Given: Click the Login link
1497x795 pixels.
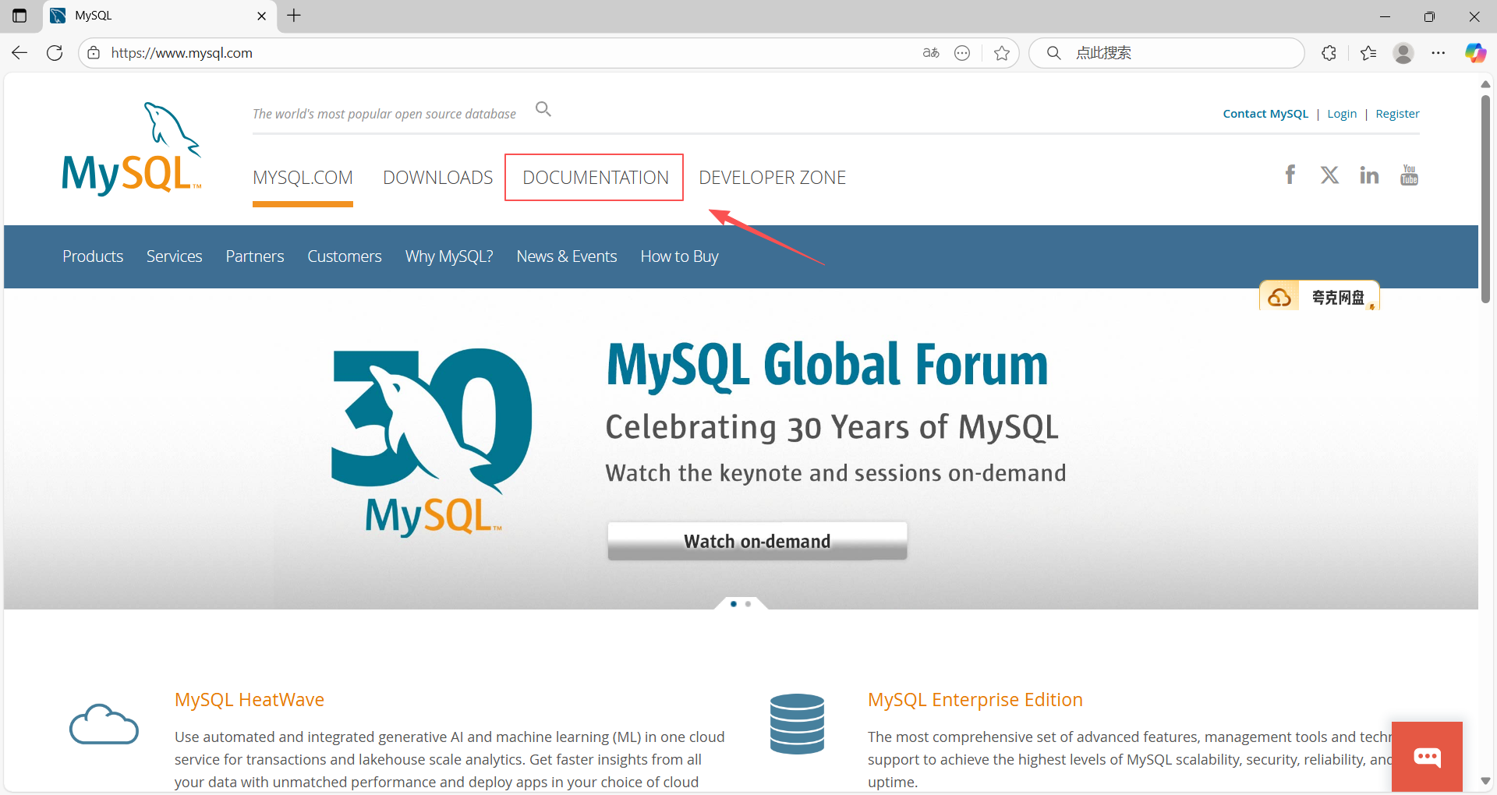Looking at the screenshot, I should pyautogui.click(x=1342, y=114).
